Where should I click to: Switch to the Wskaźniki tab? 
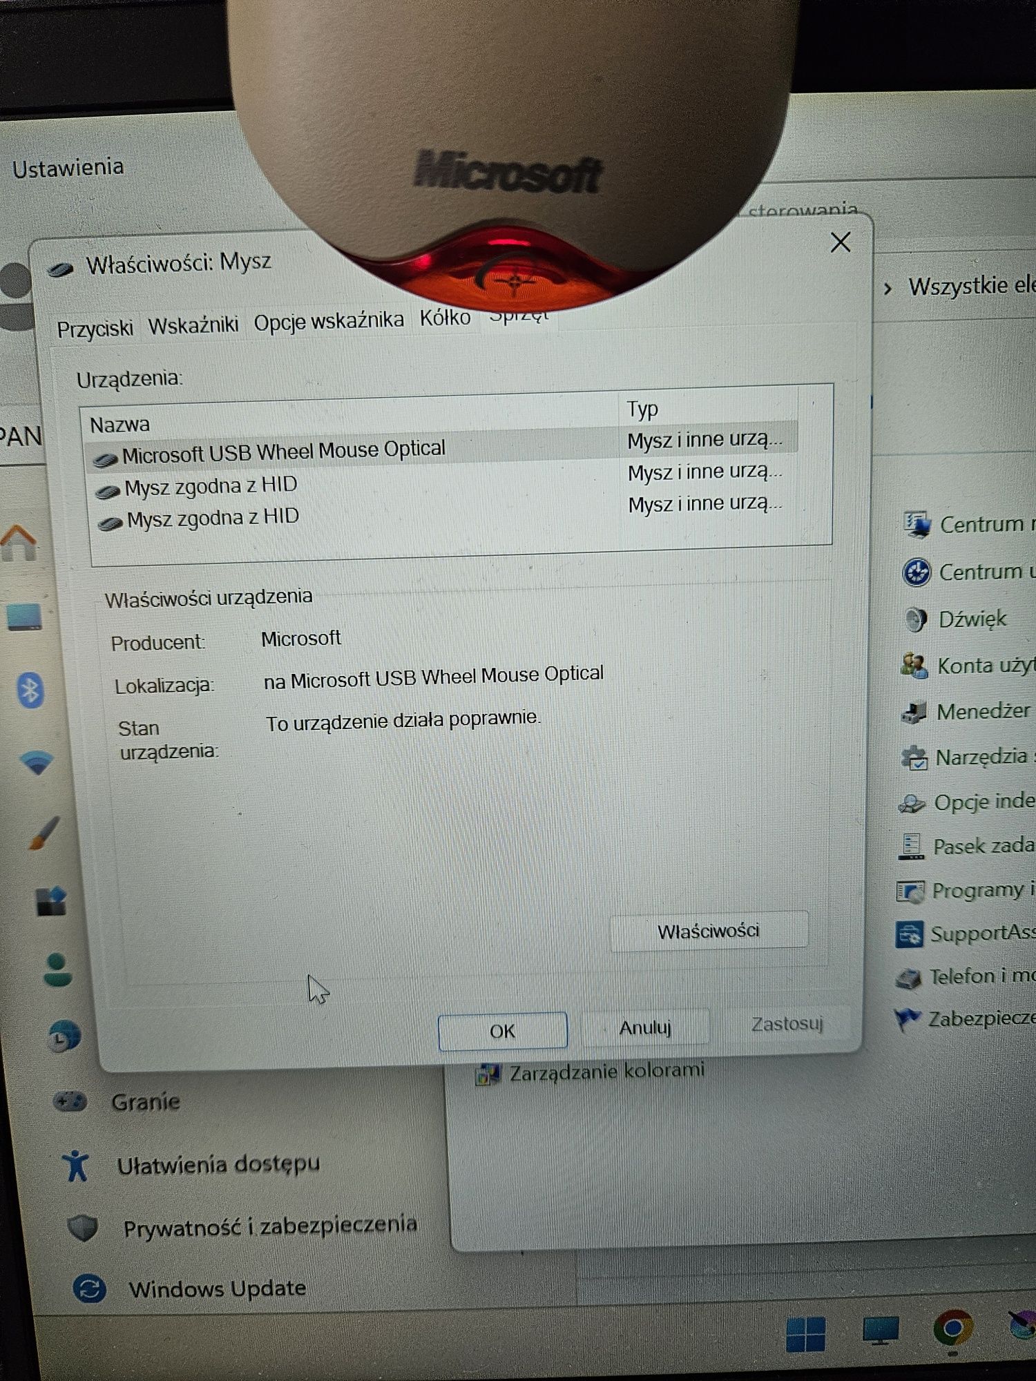click(x=193, y=325)
